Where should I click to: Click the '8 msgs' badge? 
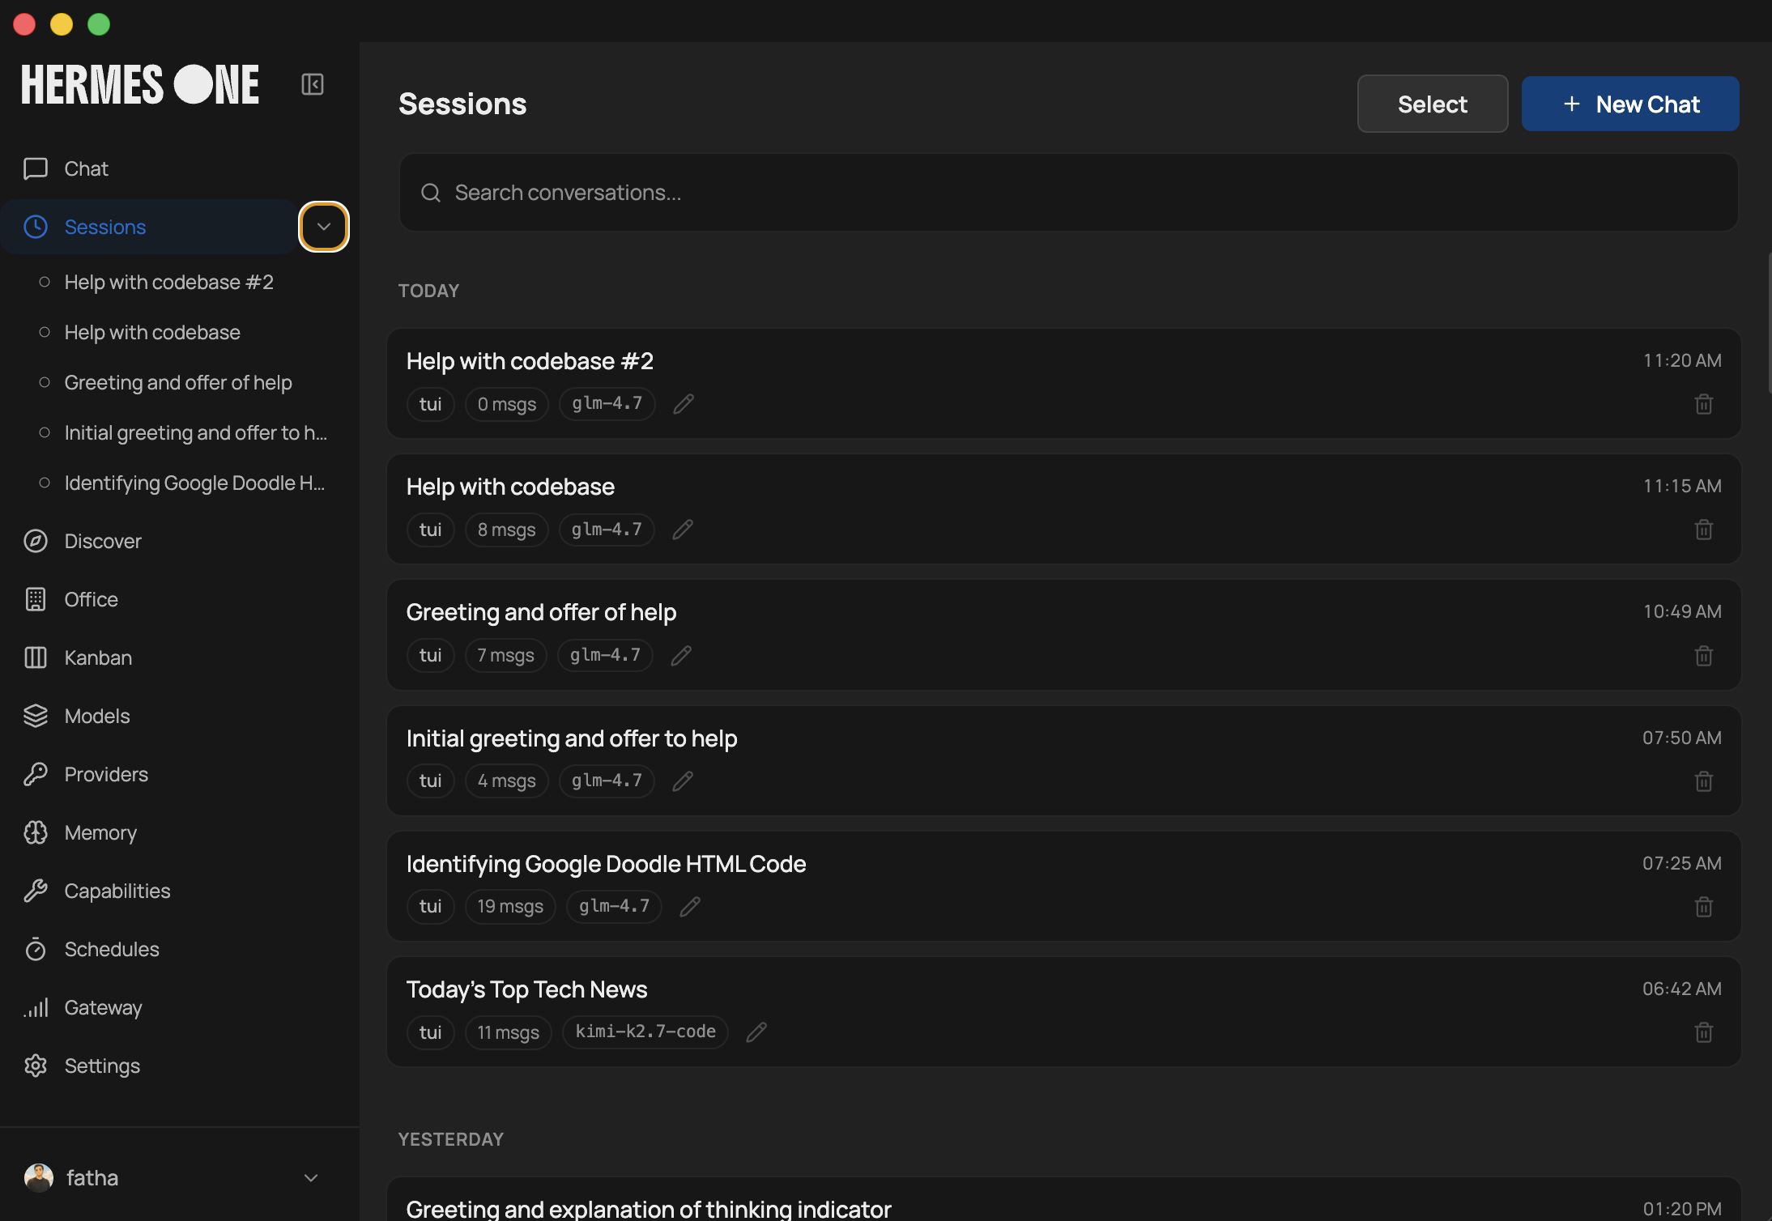pos(507,530)
